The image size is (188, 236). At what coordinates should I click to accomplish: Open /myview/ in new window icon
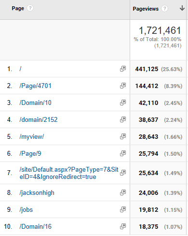123,136
